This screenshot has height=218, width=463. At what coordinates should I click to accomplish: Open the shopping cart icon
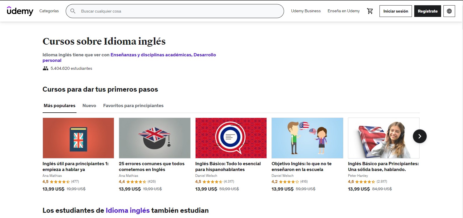pyautogui.click(x=370, y=11)
